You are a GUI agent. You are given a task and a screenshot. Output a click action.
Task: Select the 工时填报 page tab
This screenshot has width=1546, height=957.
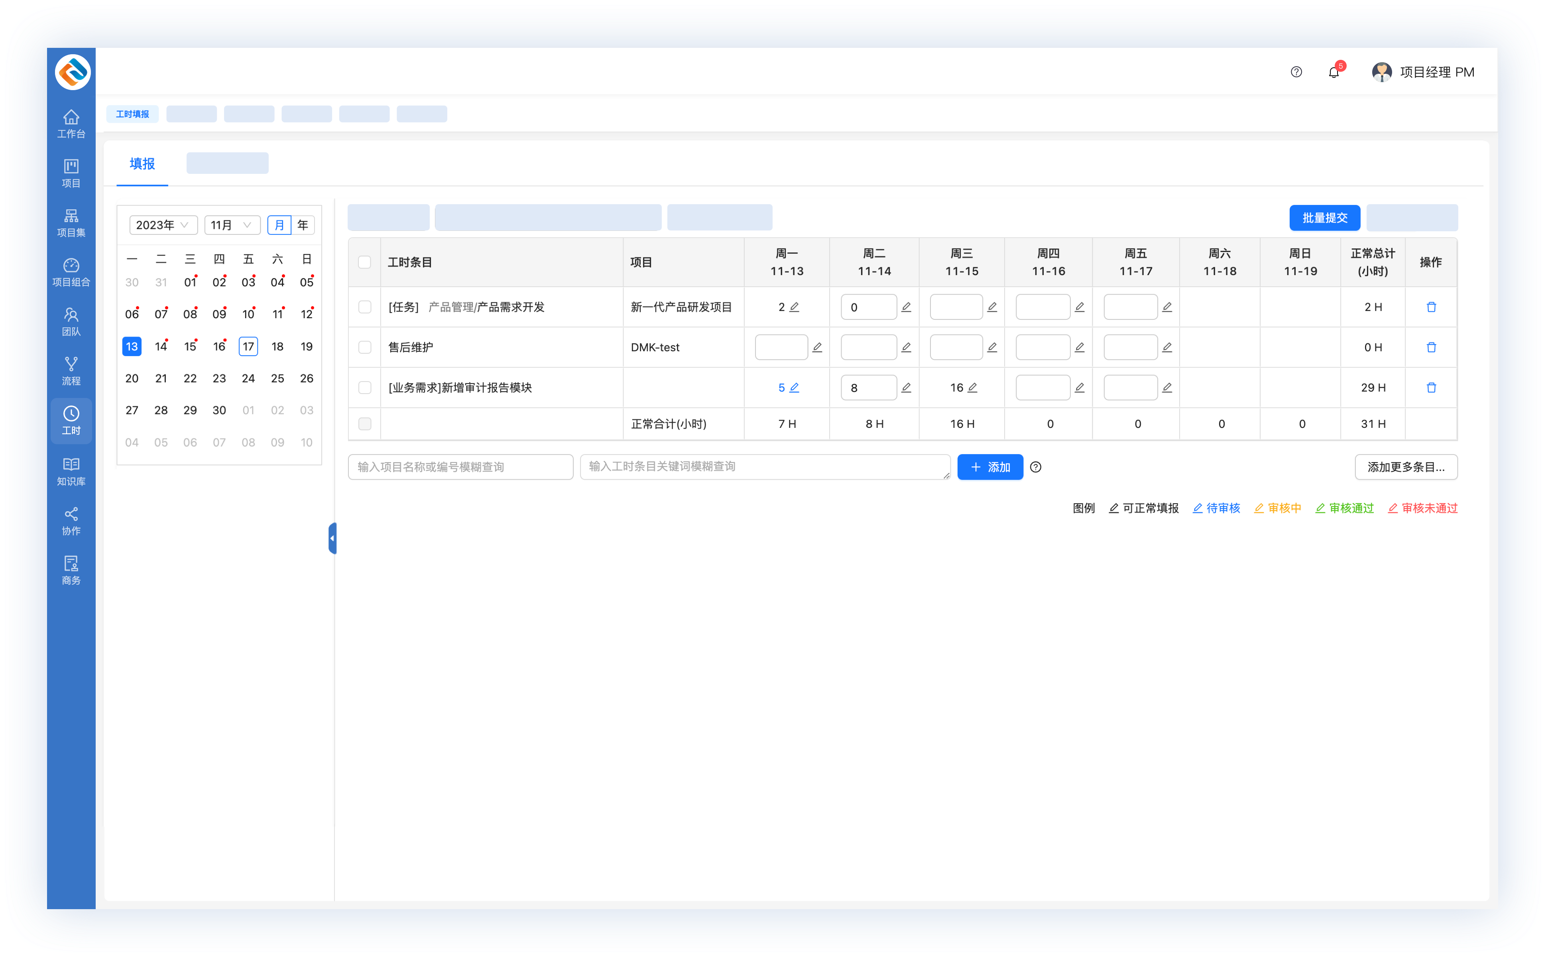click(x=132, y=114)
